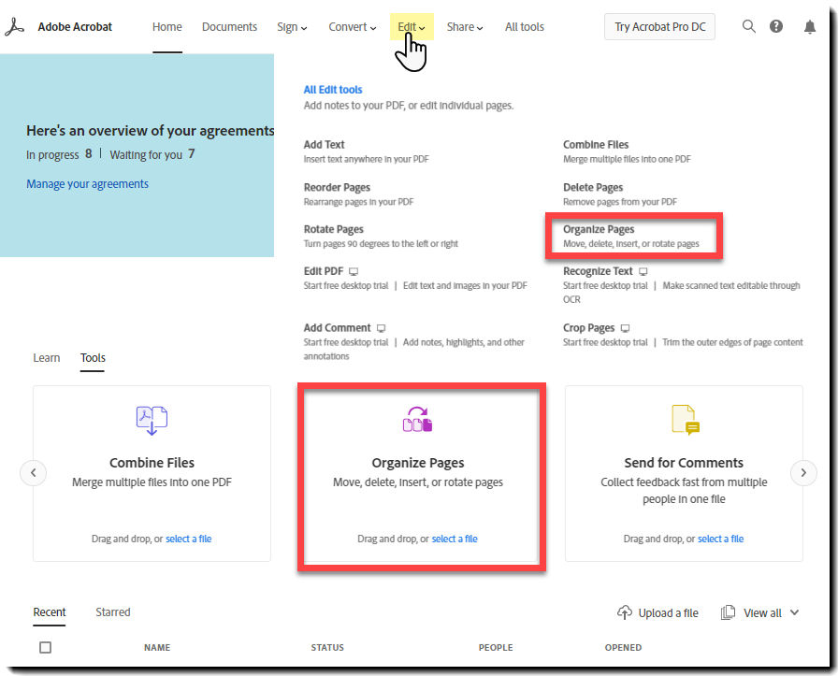Click the Send for Comments card icon
Viewport: 838px width, 676px height.
(x=686, y=420)
